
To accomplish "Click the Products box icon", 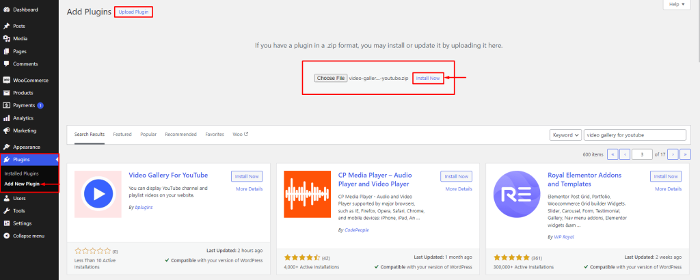I will pyautogui.click(x=7, y=93).
